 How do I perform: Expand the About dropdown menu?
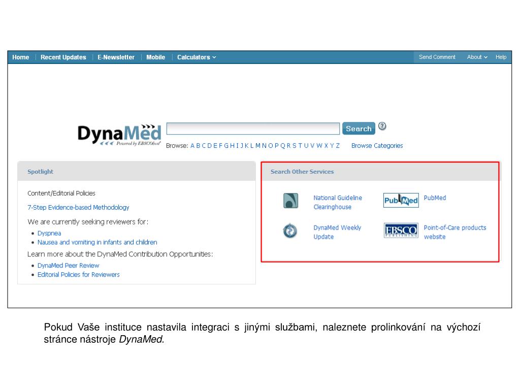(477, 57)
